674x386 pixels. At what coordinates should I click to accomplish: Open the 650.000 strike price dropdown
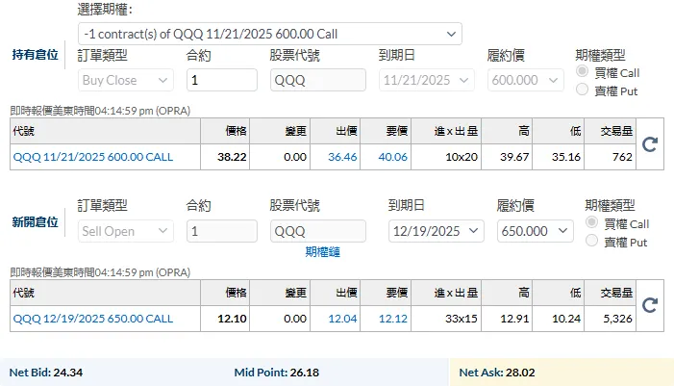point(536,231)
